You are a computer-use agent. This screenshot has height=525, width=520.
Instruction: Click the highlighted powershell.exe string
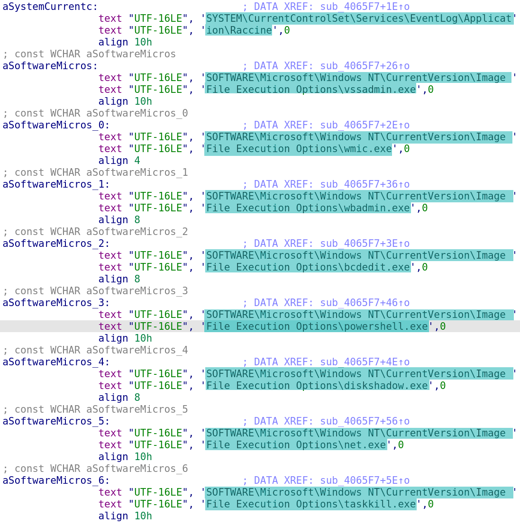317,326
